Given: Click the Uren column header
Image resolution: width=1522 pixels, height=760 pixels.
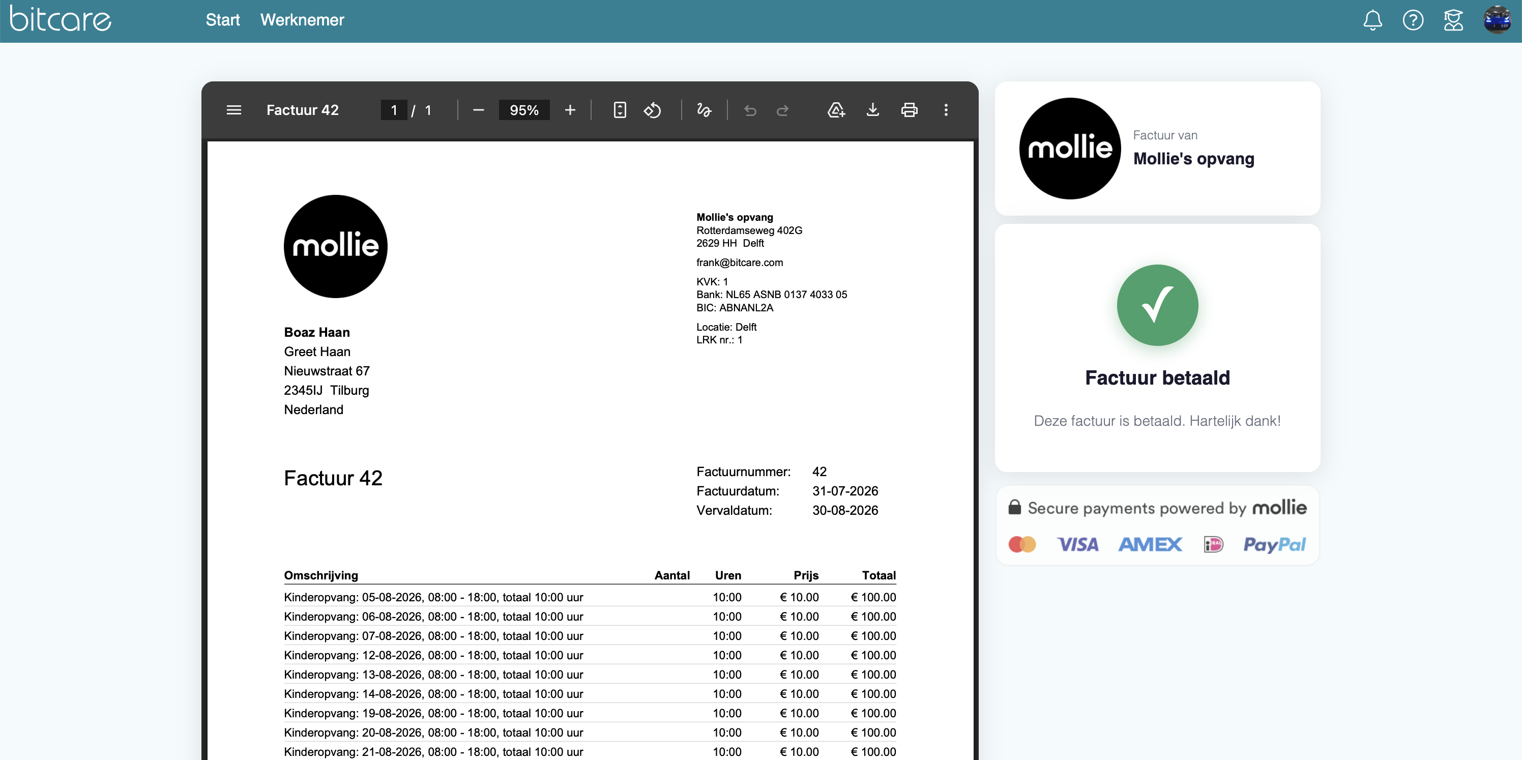Looking at the screenshot, I should coord(728,576).
